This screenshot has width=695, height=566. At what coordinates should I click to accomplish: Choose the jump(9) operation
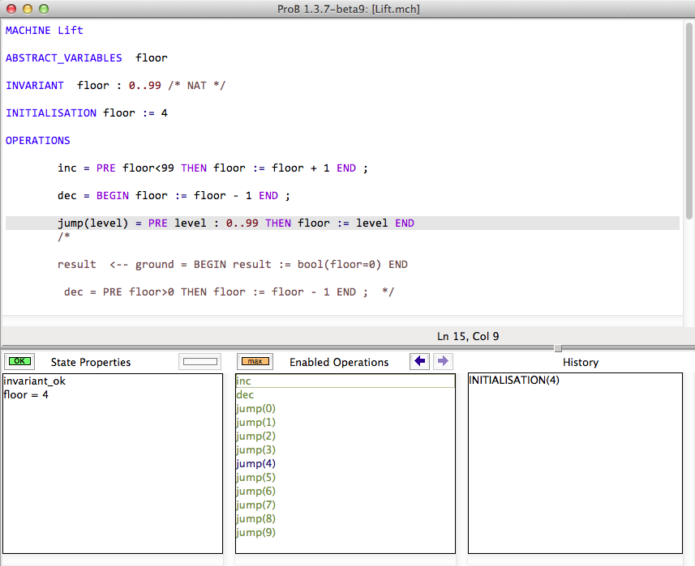click(x=255, y=533)
